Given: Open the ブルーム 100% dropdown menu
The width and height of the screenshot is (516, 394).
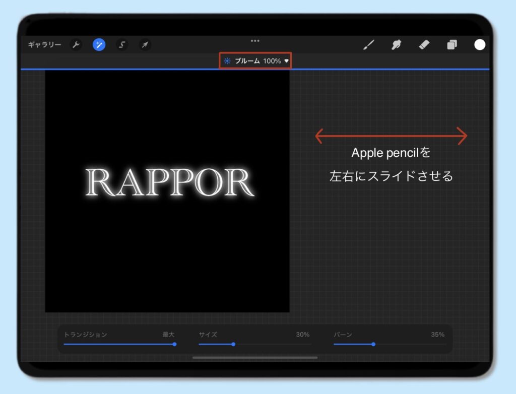Looking at the screenshot, I should 255,61.
